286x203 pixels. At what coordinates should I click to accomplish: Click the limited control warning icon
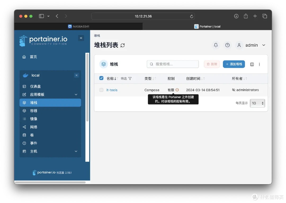click(177, 90)
